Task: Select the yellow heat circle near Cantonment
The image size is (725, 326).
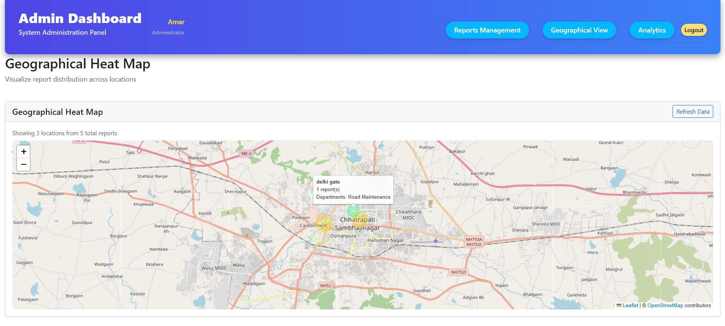Action: pyautogui.click(x=323, y=222)
